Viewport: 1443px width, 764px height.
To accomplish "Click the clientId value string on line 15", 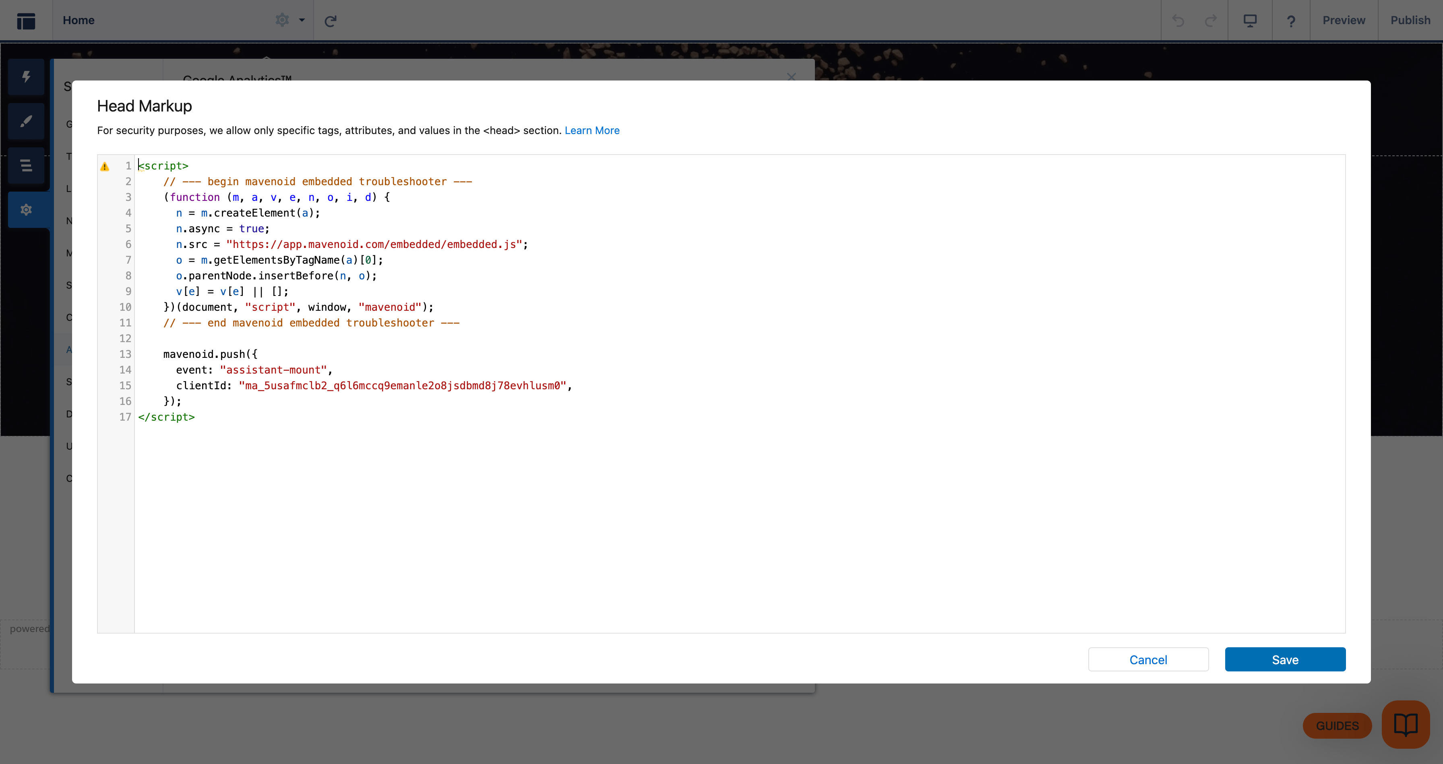I will click(402, 385).
